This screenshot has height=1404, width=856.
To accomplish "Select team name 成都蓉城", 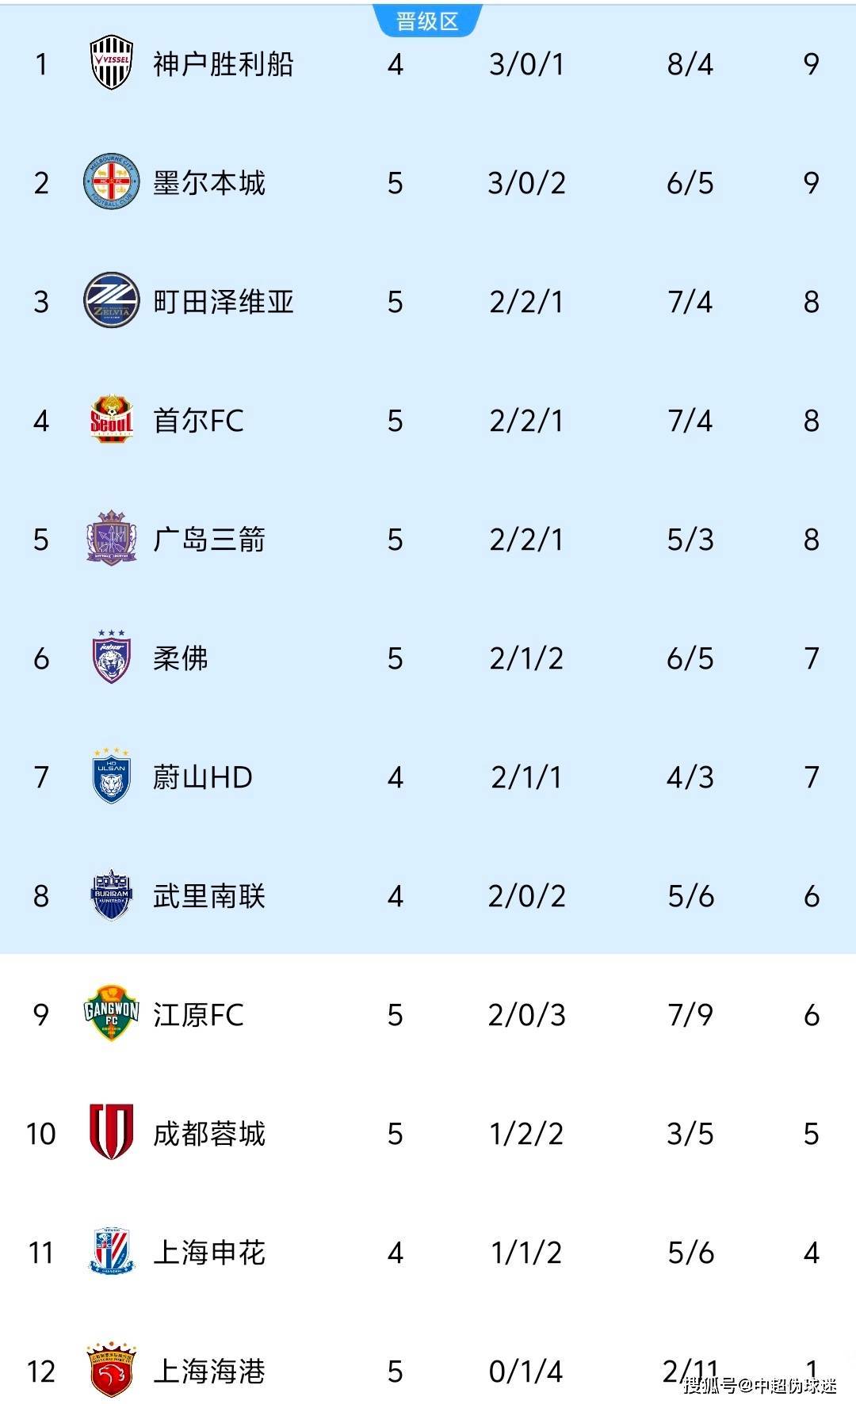I will click(209, 1134).
